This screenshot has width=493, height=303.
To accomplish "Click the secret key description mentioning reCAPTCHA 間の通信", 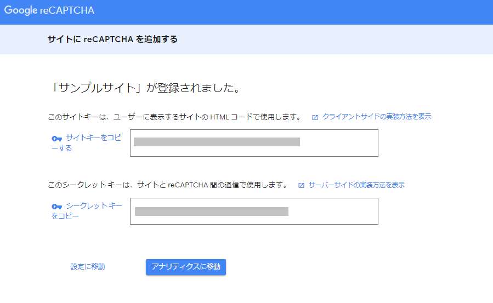I will tap(168, 185).
